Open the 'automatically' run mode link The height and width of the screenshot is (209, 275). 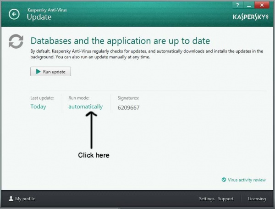86,107
